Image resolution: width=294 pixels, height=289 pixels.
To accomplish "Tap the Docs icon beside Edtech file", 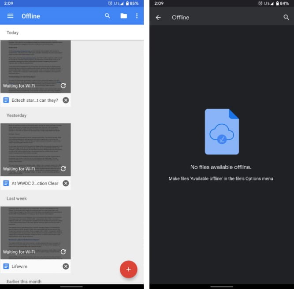I will click(6, 100).
